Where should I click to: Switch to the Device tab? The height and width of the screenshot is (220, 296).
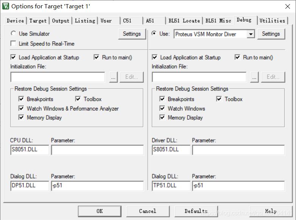coord(15,20)
